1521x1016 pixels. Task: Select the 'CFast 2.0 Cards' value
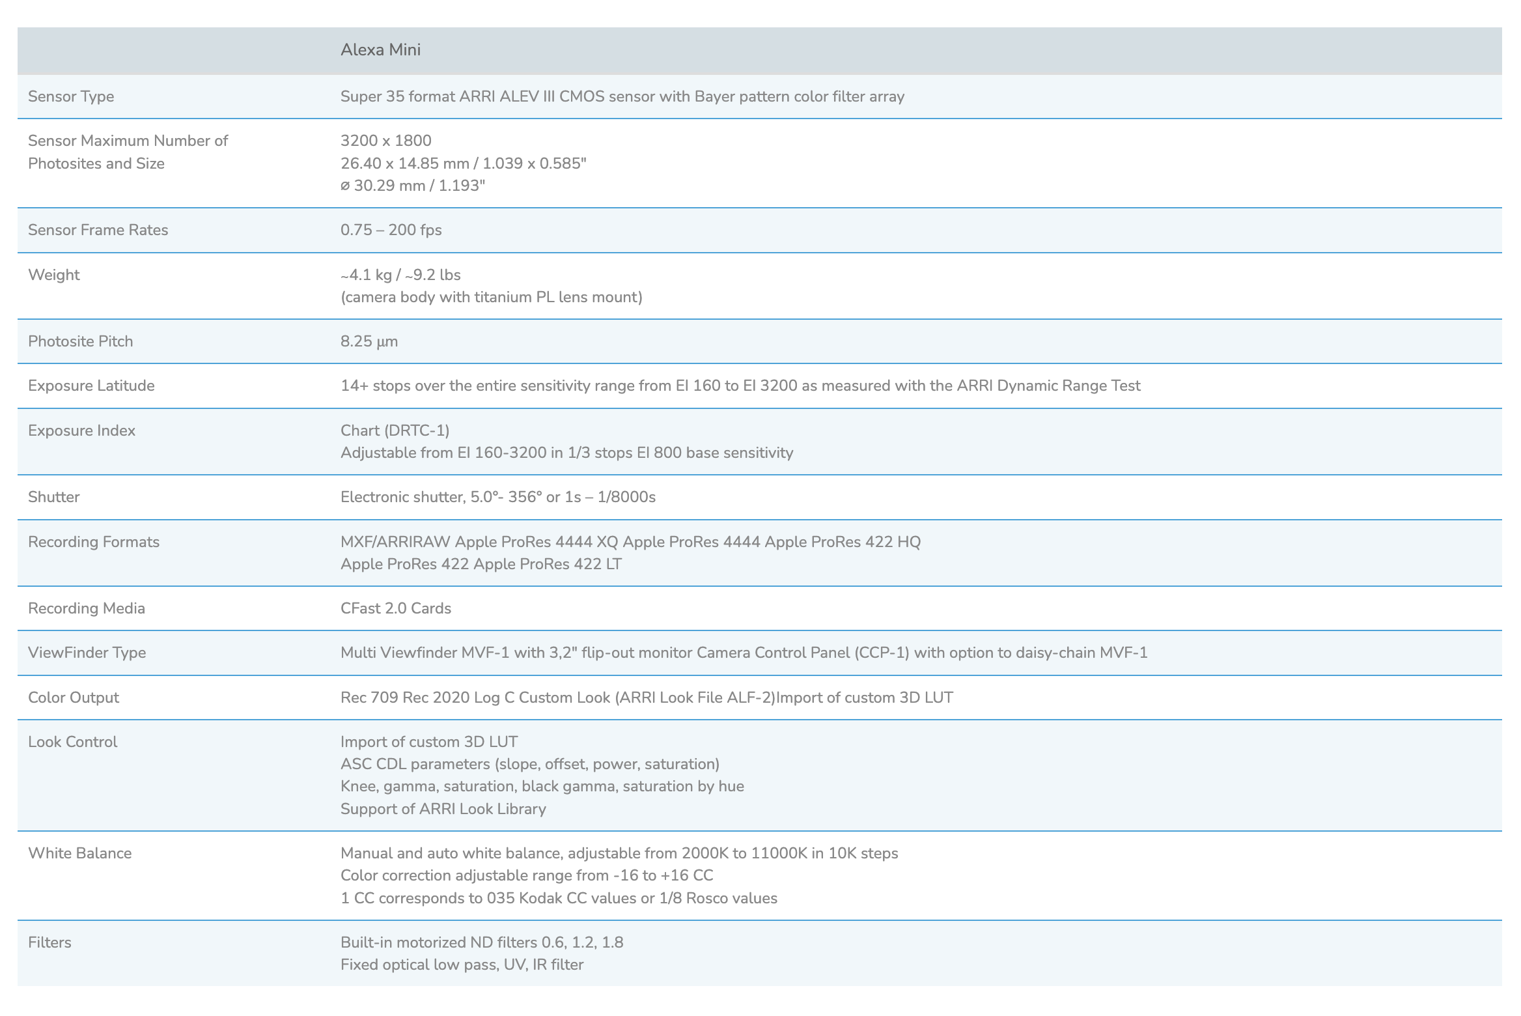click(396, 608)
